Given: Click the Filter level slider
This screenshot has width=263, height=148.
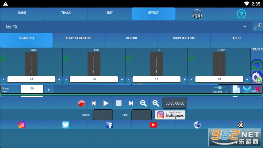Looking at the screenshot, I should [219, 64].
